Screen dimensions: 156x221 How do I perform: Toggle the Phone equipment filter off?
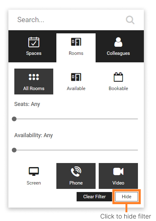click(x=76, y=176)
